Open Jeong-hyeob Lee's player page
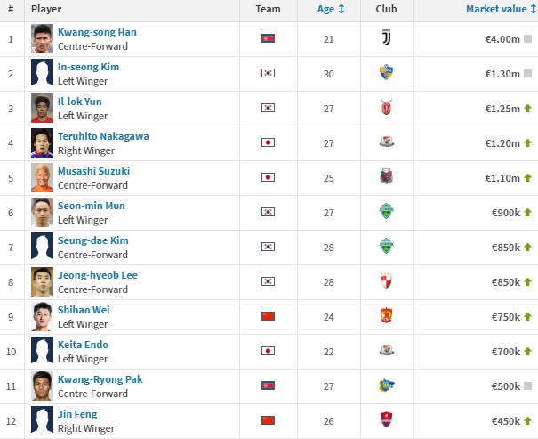 click(x=98, y=275)
